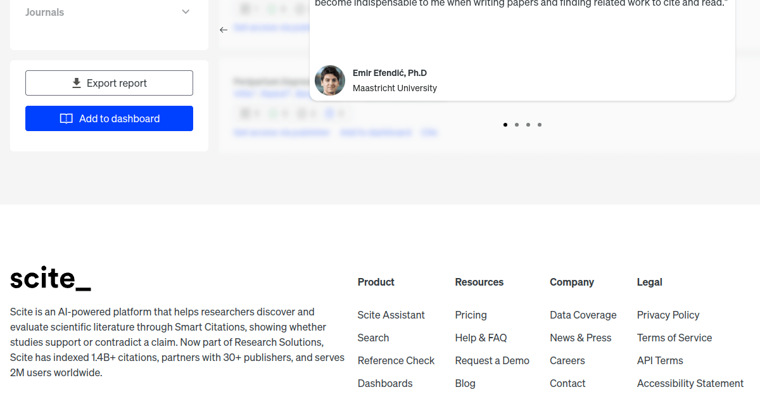This screenshot has height=399, width=760.
Task: Select the third carousel dot
Action: (x=528, y=125)
